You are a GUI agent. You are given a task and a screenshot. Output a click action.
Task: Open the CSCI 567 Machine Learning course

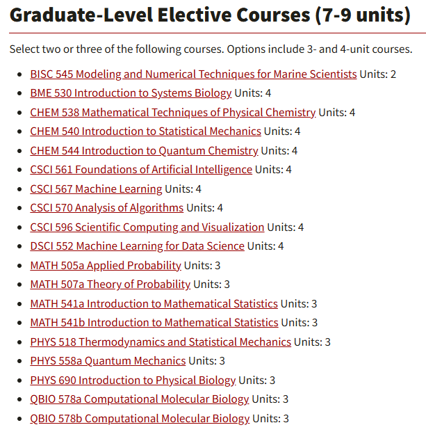96,189
